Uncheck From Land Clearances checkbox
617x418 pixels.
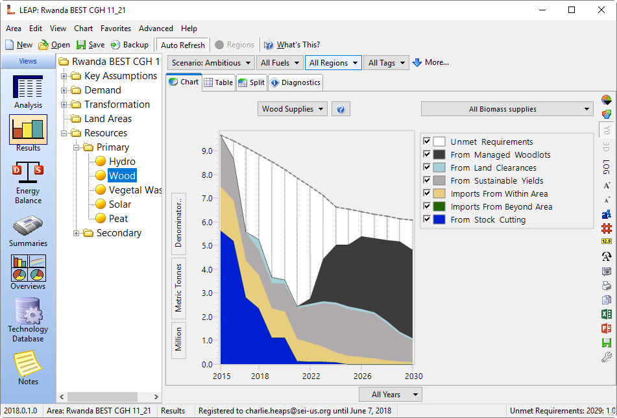[427, 167]
